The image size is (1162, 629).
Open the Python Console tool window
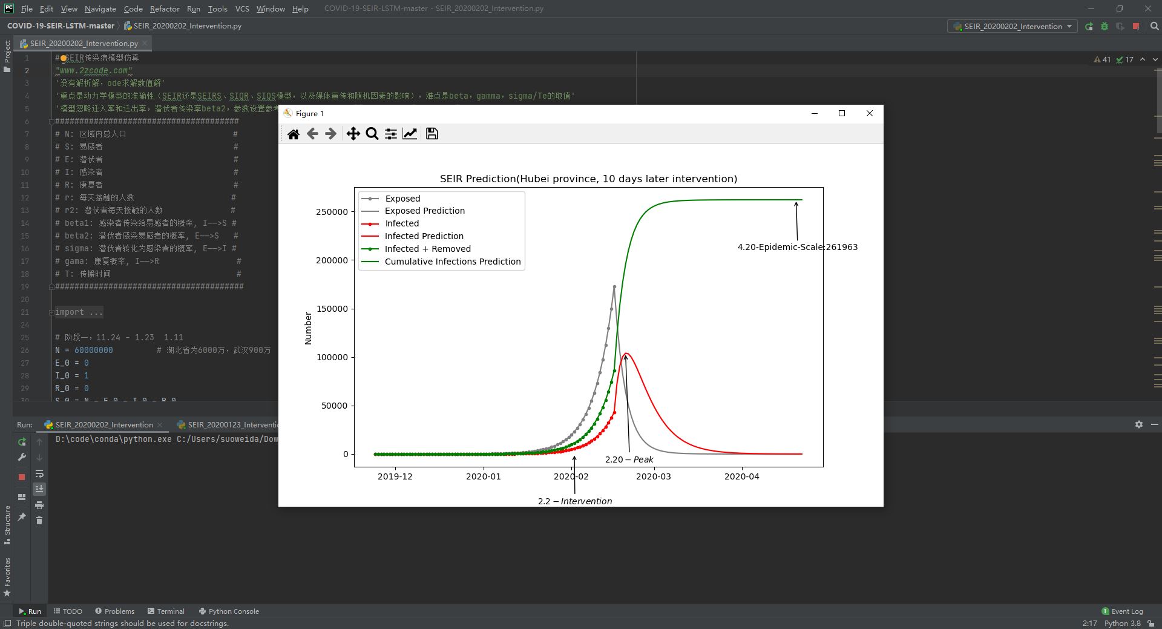click(x=228, y=611)
